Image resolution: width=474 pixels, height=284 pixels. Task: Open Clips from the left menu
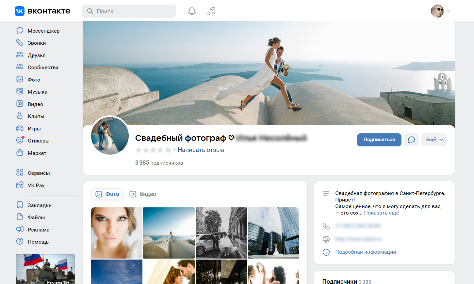36,116
